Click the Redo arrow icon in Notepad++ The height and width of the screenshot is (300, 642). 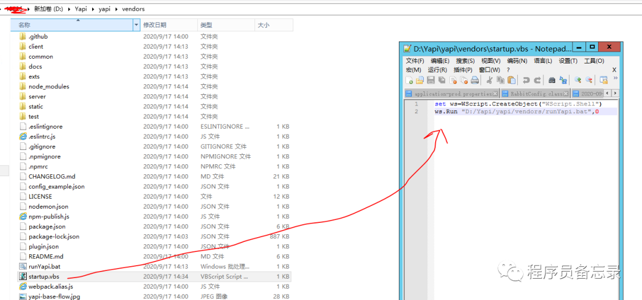(x=537, y=80)
